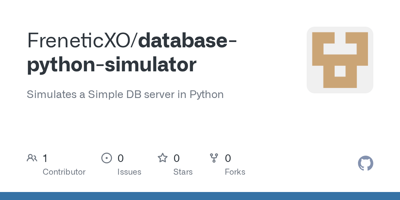The width and height of the screenshot is (400, 200).
Task: Click the contributor count '1'
Action: pyautogui.click(x=45, y=158)
